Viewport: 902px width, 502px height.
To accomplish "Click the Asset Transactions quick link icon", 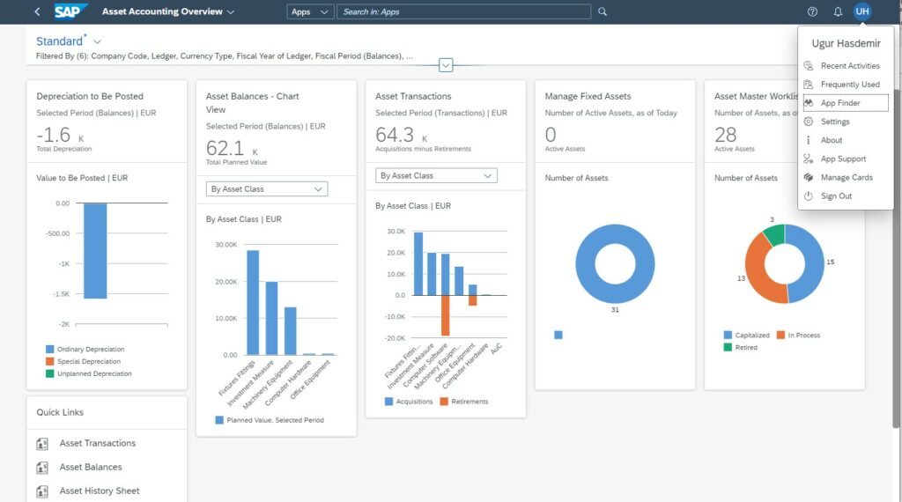I will (42, 444).
